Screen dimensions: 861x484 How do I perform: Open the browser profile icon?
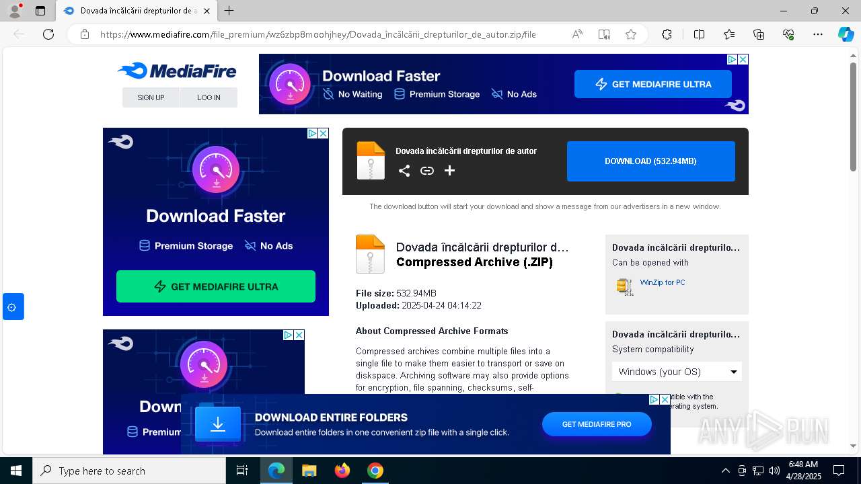[x=15, y=10]
